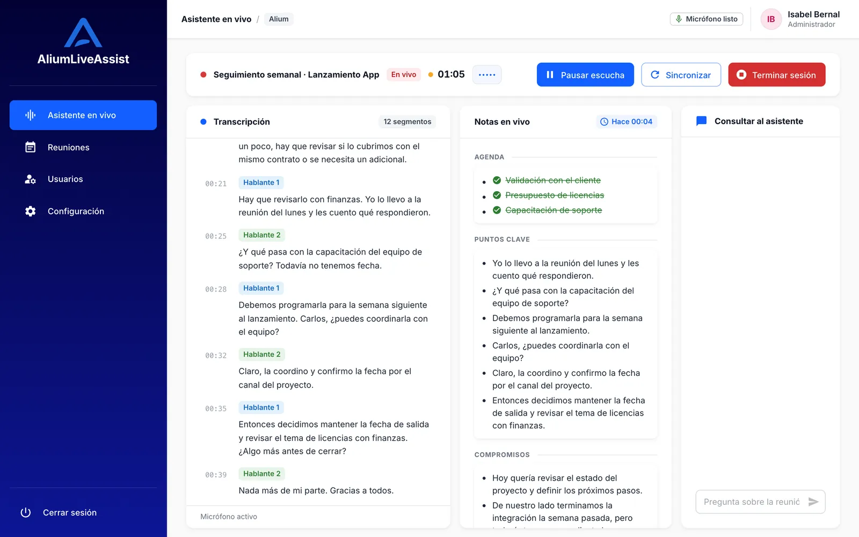Click the question input field

click(x=752, y=502)
